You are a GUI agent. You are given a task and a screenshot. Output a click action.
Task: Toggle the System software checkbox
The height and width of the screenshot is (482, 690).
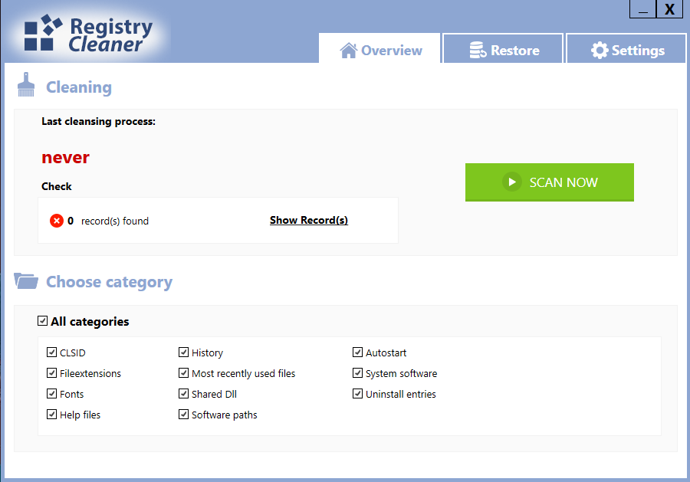357,372
